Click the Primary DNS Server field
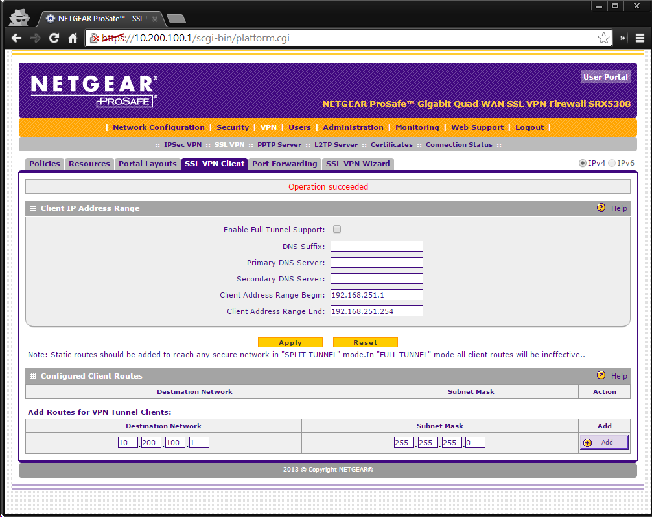 tap(377, 263)
